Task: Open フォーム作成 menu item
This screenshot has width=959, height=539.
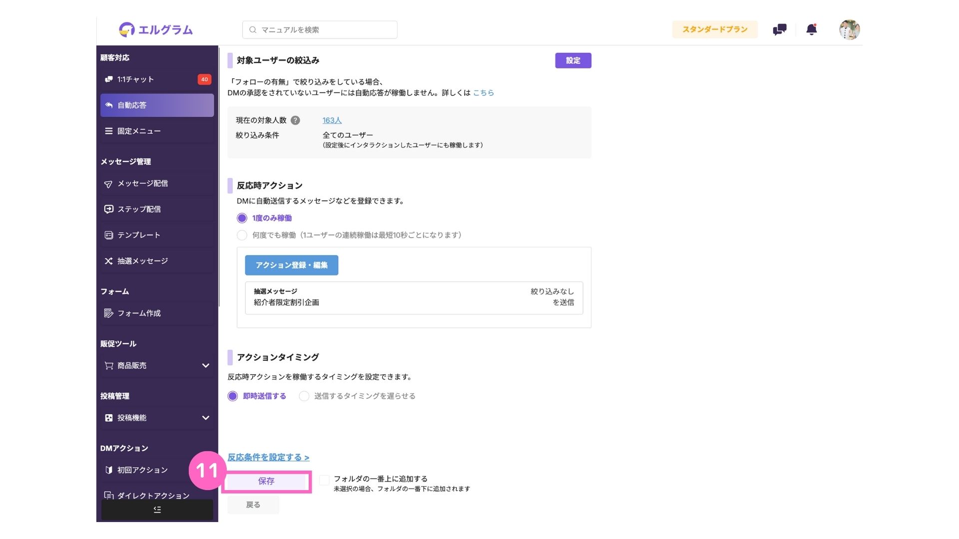Action: click(157, 313)
